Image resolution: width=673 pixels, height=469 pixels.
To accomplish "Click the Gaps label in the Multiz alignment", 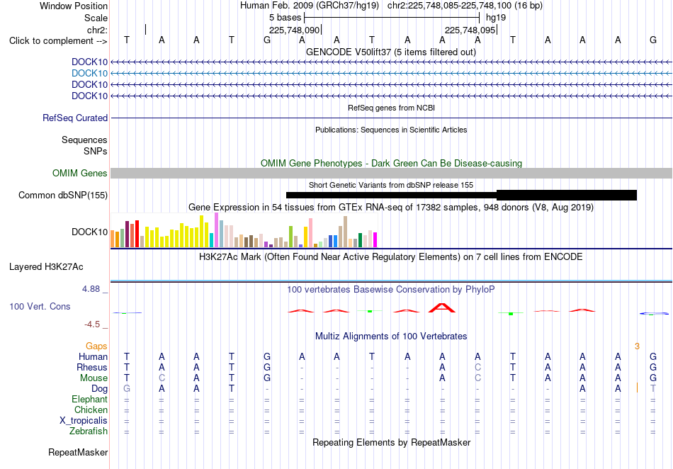I will click(96, 346).
